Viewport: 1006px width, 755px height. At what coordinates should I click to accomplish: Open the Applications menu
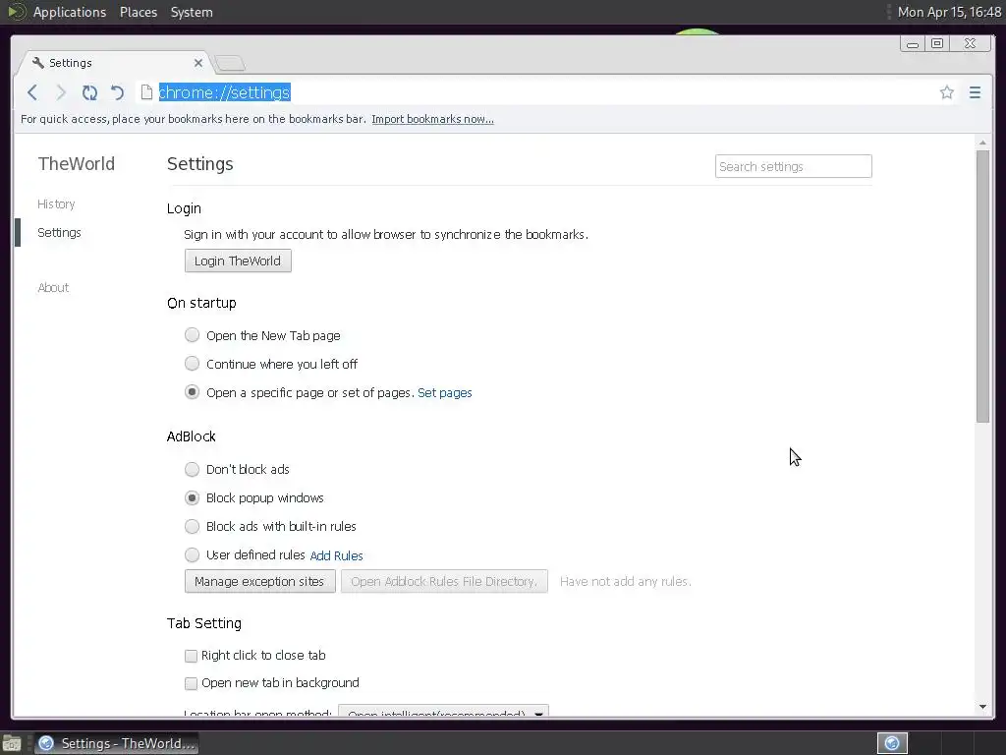(x=70, y=12)
